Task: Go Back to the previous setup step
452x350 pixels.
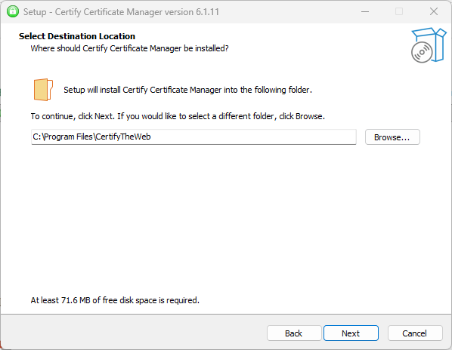Action: click(294, 333)
